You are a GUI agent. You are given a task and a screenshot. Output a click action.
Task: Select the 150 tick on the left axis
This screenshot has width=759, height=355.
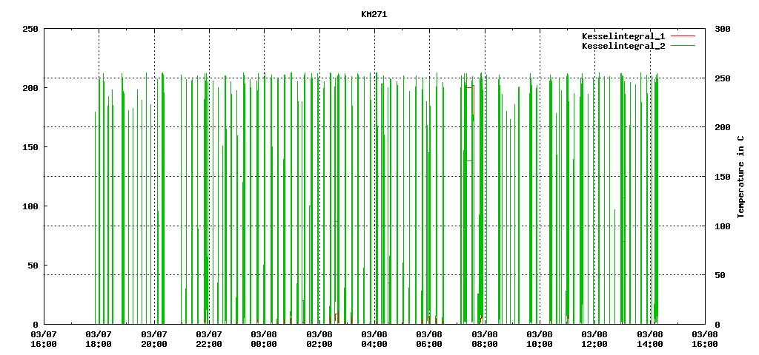[30, 147]
